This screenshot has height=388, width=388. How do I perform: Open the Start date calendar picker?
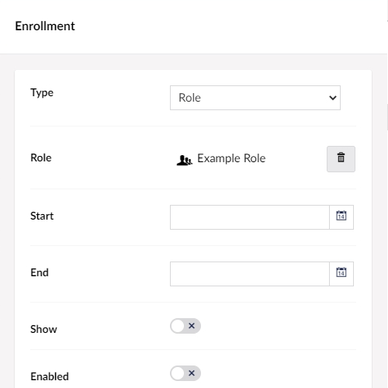click(x=341, y=217)
